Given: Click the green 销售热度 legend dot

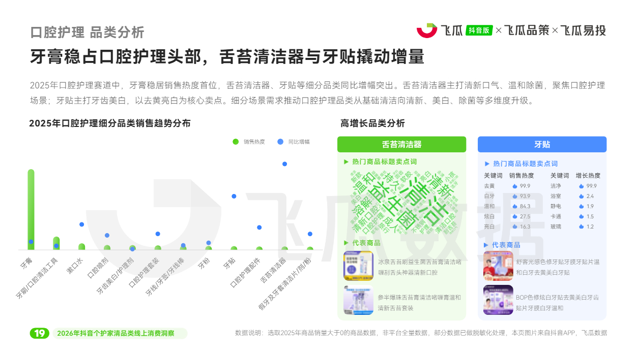Looking at the screenshot, I should 236,142.
